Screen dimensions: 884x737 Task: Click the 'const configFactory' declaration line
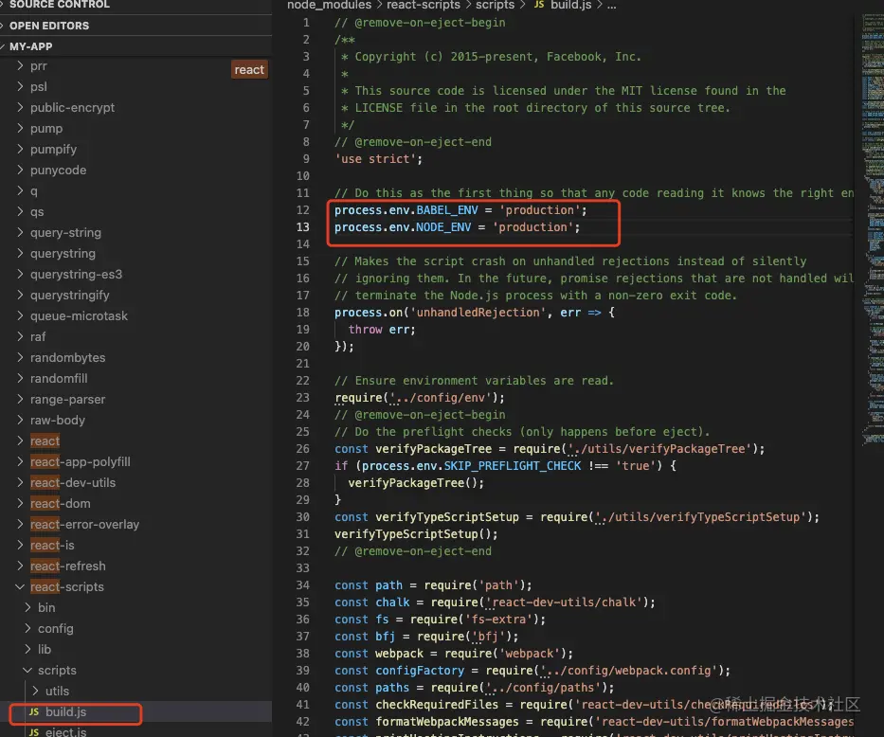point(532,670)
